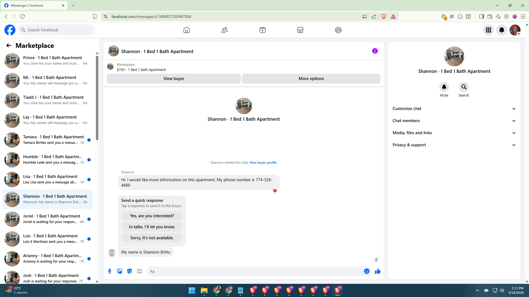Expand the Chat members section
Screen dimensions: 529x297
coord(454,121)
